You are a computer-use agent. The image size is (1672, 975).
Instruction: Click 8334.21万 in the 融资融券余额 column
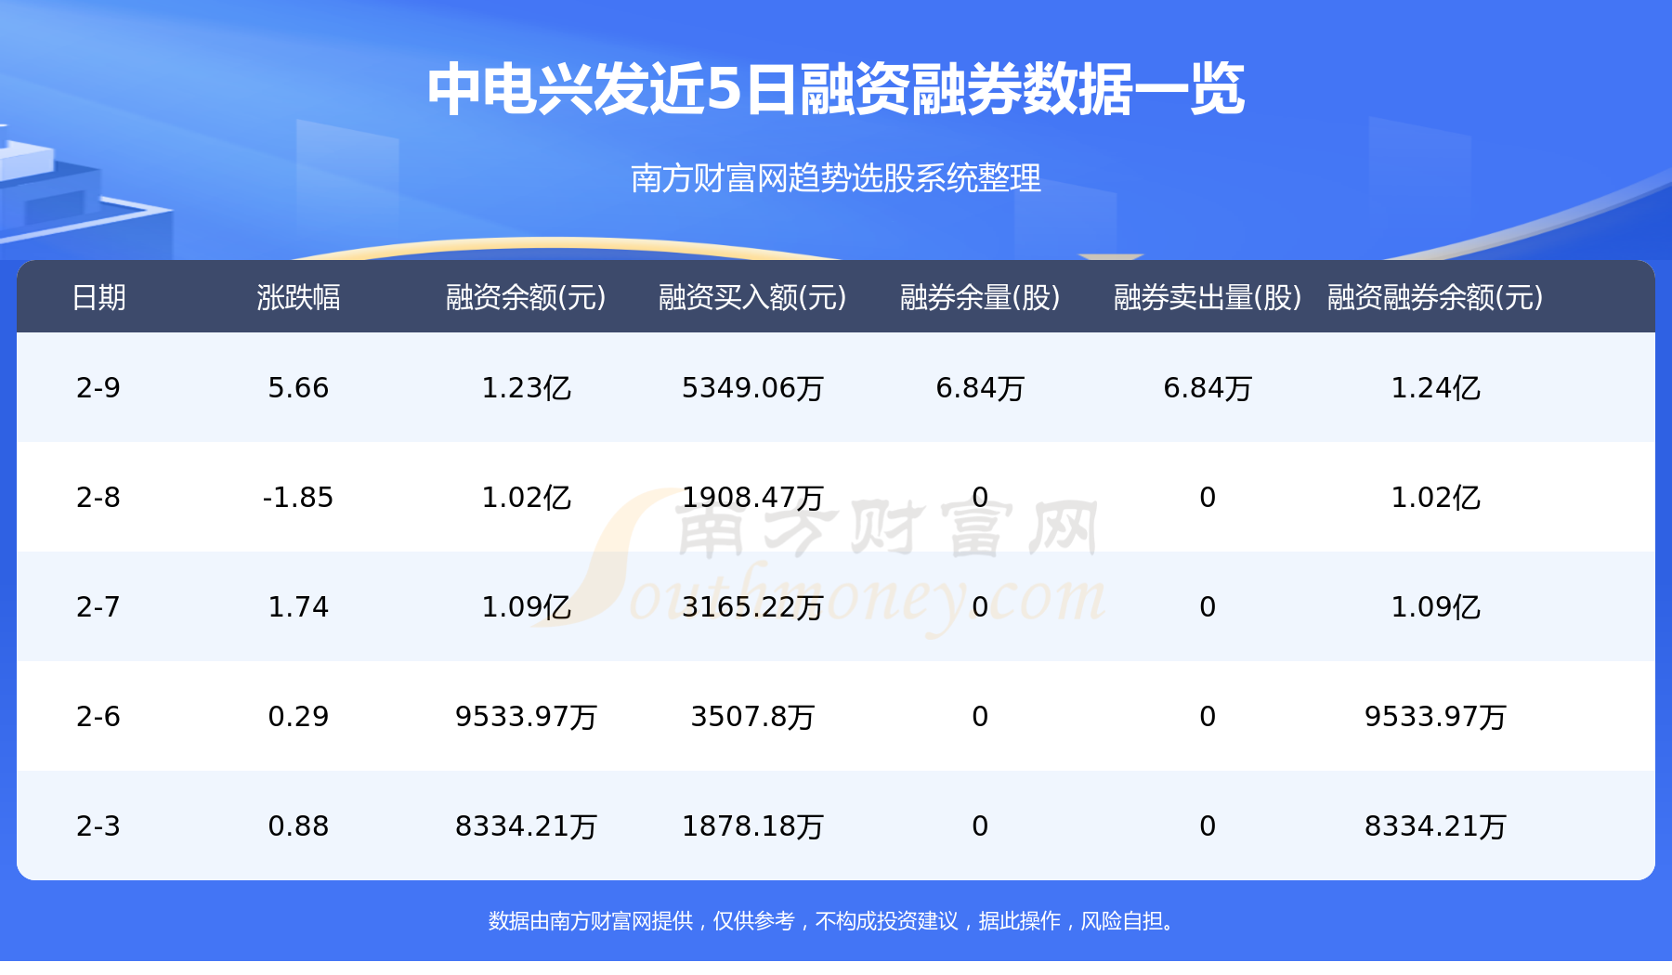coord(1435,825)
